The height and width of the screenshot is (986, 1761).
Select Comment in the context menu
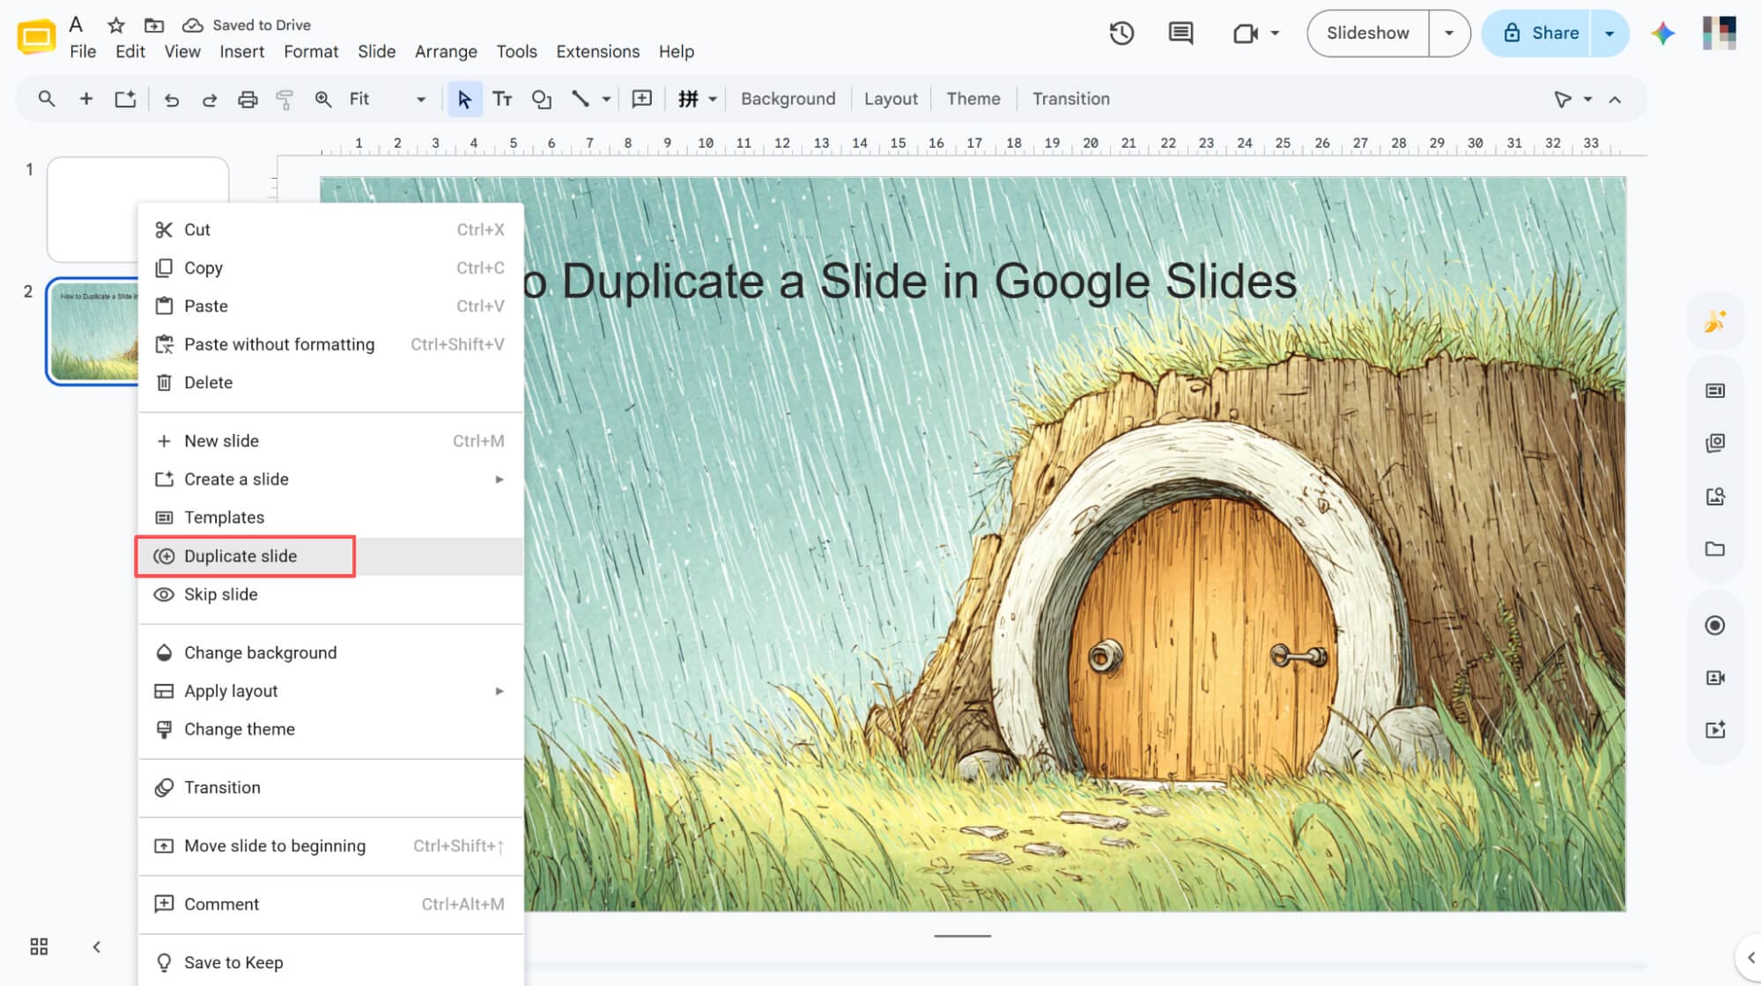pyautogui.click(x=330, y=905)
